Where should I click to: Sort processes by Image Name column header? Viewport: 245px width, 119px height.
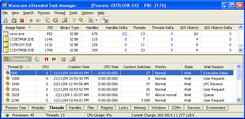tap(20, 28)
